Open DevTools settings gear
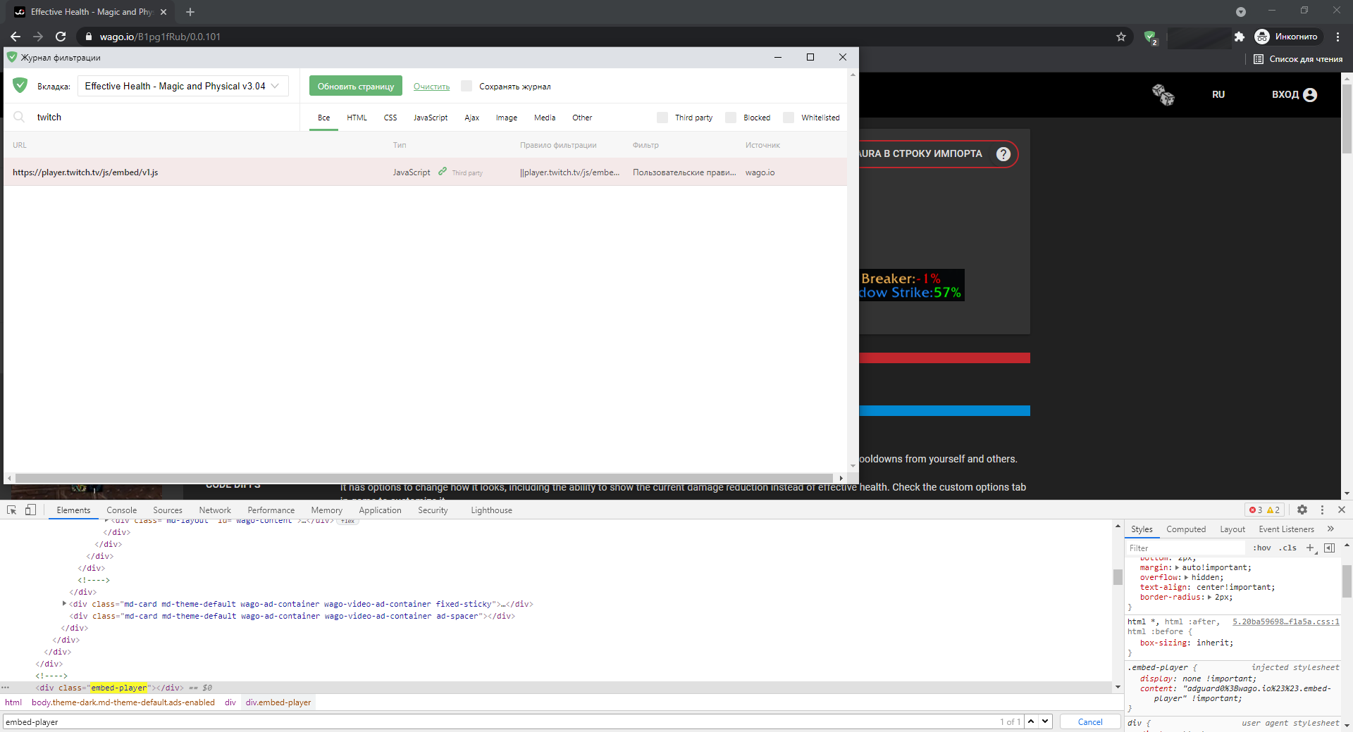 pos(1302,510)
